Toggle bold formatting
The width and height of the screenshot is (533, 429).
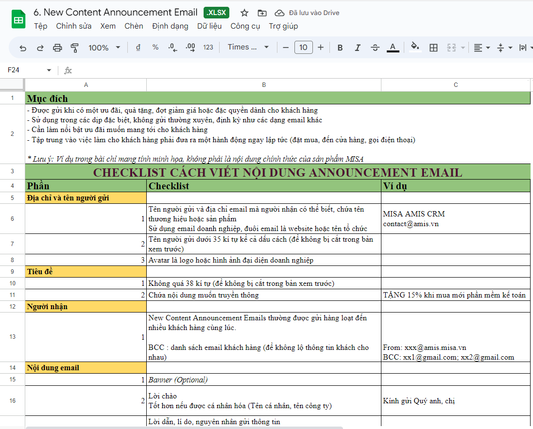[340, 48]
